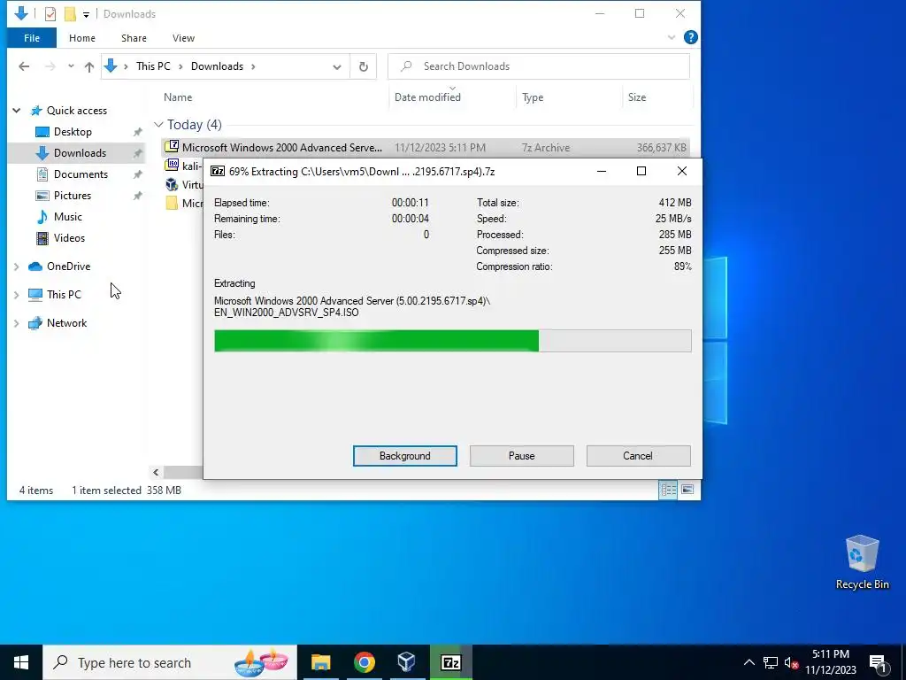Cancel the extraction
Screen dimensions: 906x680
click(638, 456)
